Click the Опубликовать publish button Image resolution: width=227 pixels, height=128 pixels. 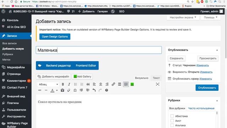point(207,88)
